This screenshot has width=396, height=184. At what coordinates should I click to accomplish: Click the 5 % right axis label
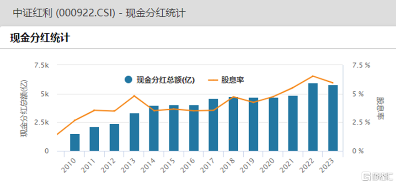coord(358,94)
